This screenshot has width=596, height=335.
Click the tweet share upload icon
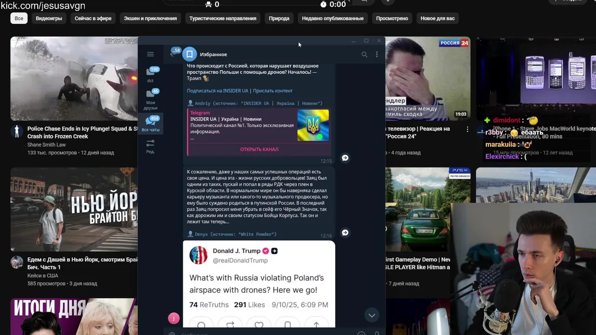point(316,325)
